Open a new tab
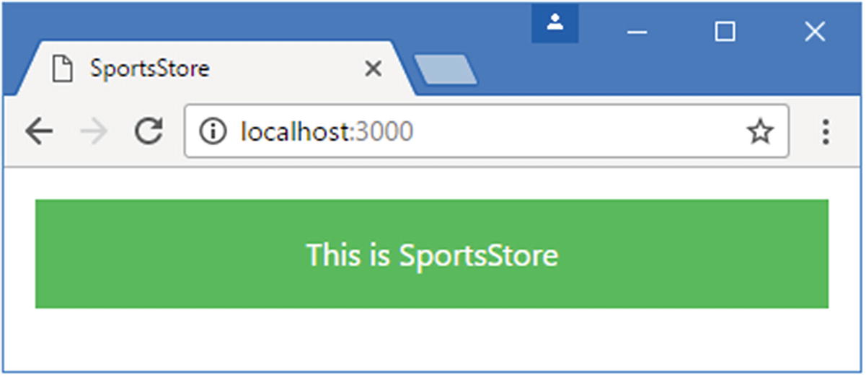This screenshot has width=866, height=377. 446,70
